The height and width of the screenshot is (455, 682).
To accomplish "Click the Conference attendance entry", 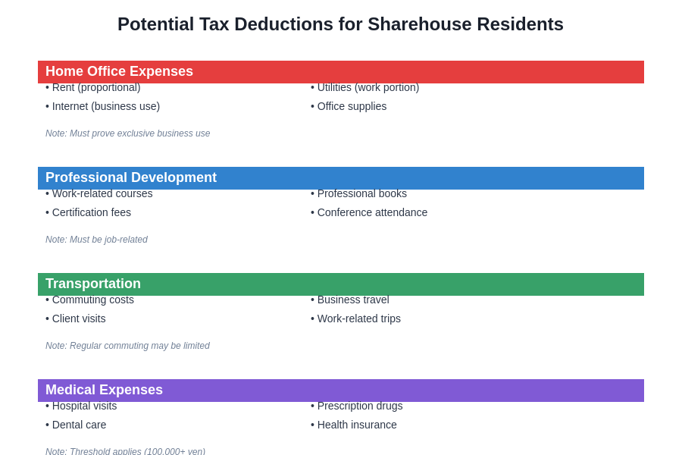I will coord(369,212).
